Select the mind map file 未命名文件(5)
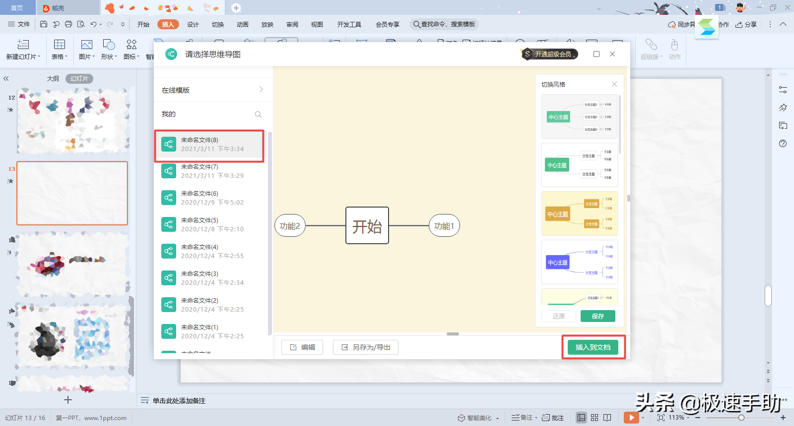This screenshot has width=794, height=426. 211,224
